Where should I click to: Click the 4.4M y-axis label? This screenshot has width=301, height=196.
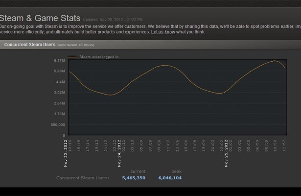pyautogui.click(x=61, y=82)
